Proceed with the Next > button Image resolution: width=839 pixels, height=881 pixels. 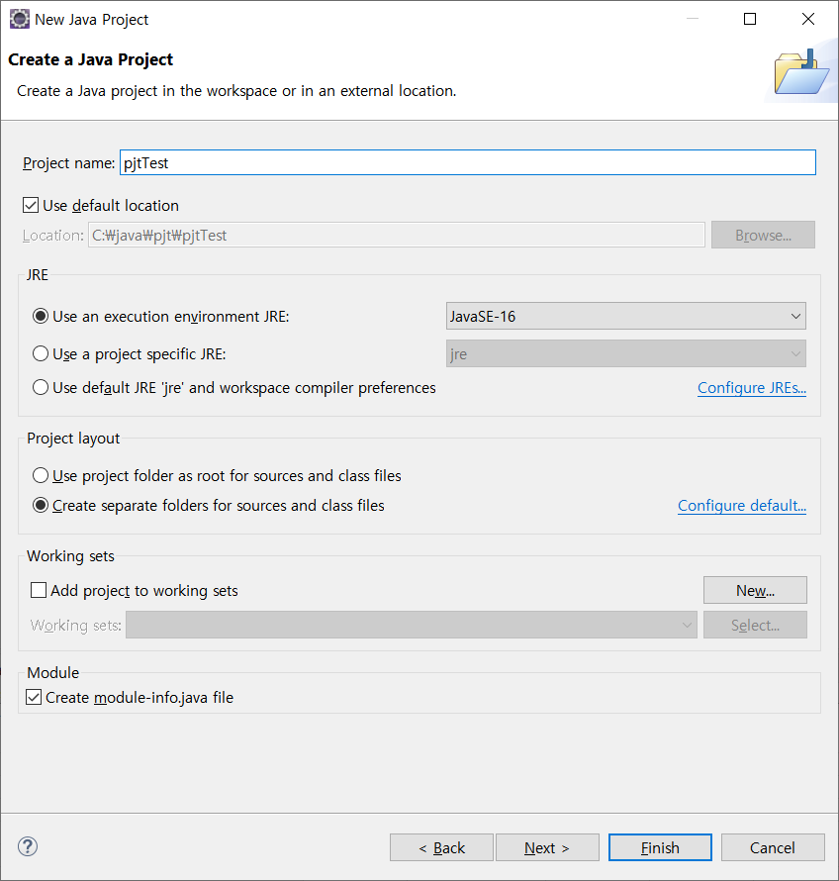point(547,847)
